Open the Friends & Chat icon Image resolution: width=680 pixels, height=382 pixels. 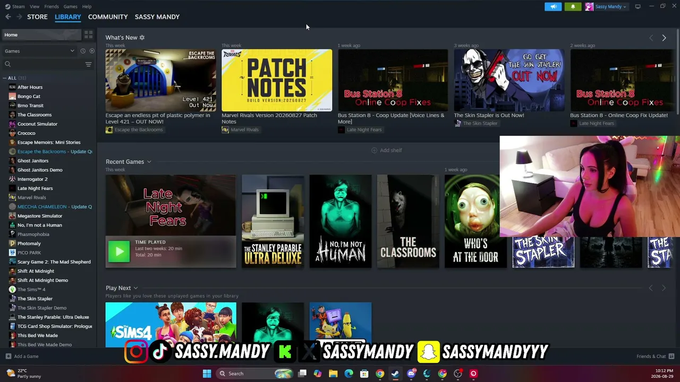tap(671, 357)
